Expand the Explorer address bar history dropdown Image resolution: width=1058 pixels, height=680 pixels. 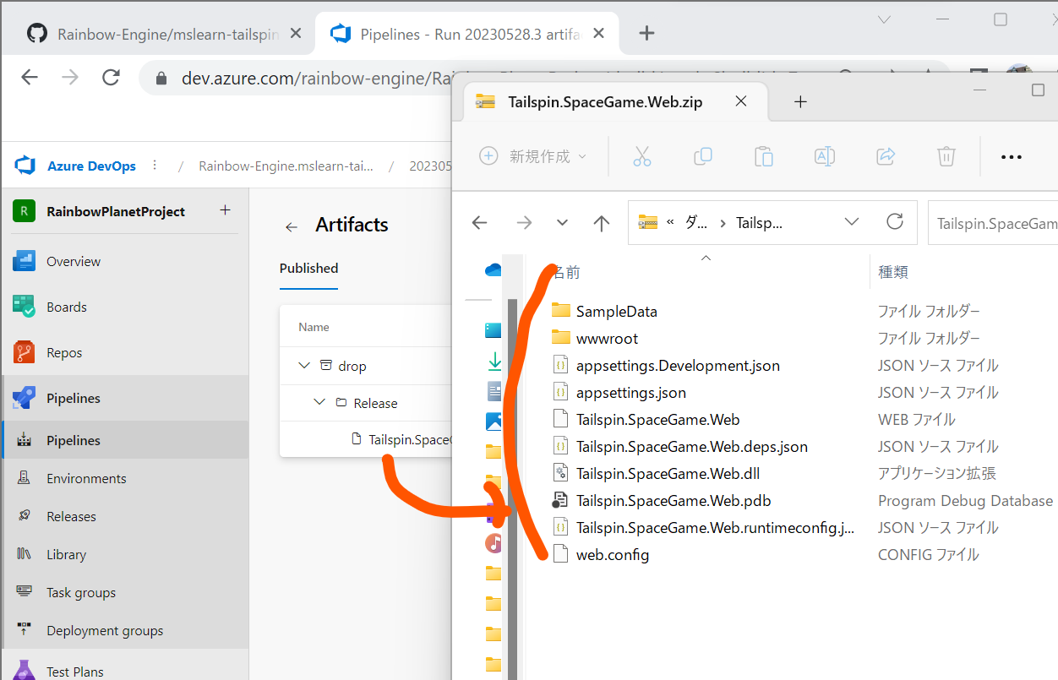pyautogui.click(x=852, y=222)
